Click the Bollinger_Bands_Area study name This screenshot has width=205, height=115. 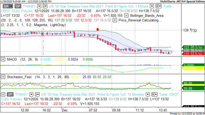tap(147, 16)
